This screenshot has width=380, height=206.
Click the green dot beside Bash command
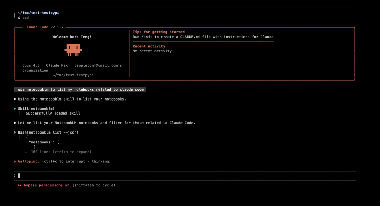coord(15,133)
